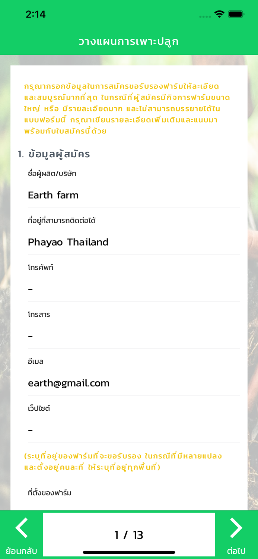Tap the Wi-Fi status icon
258x559 pixels.
click(x=219, y=13)
